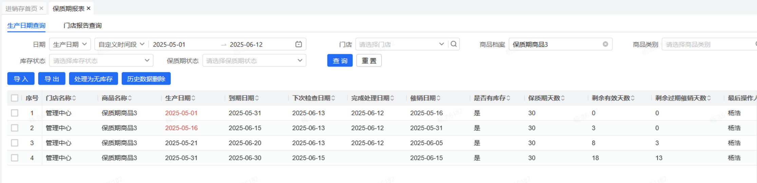Image resolution: width=757 pixels, height=183 pixels.
Task: Toggle the select-all checkbox in table header
Action: 15,98
